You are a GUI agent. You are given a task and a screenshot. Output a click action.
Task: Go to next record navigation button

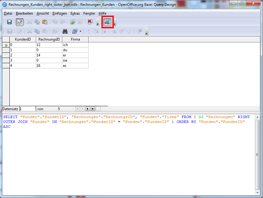(88, 109)
